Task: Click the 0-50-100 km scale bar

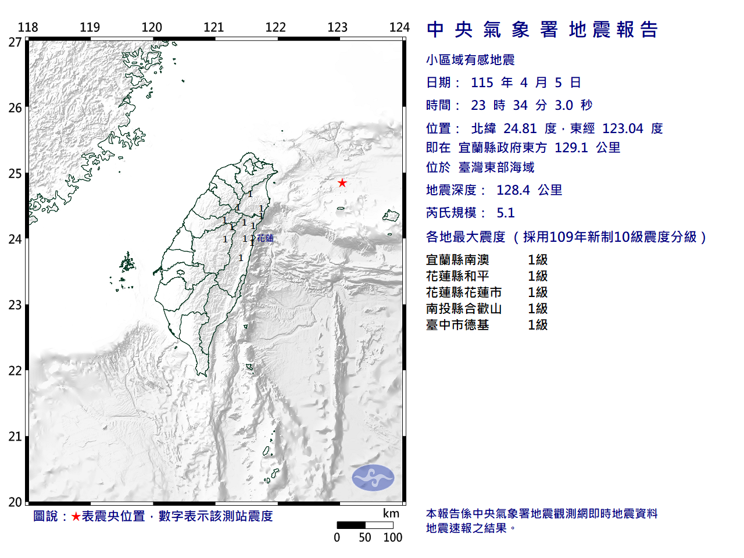Action: coord(365,524)
